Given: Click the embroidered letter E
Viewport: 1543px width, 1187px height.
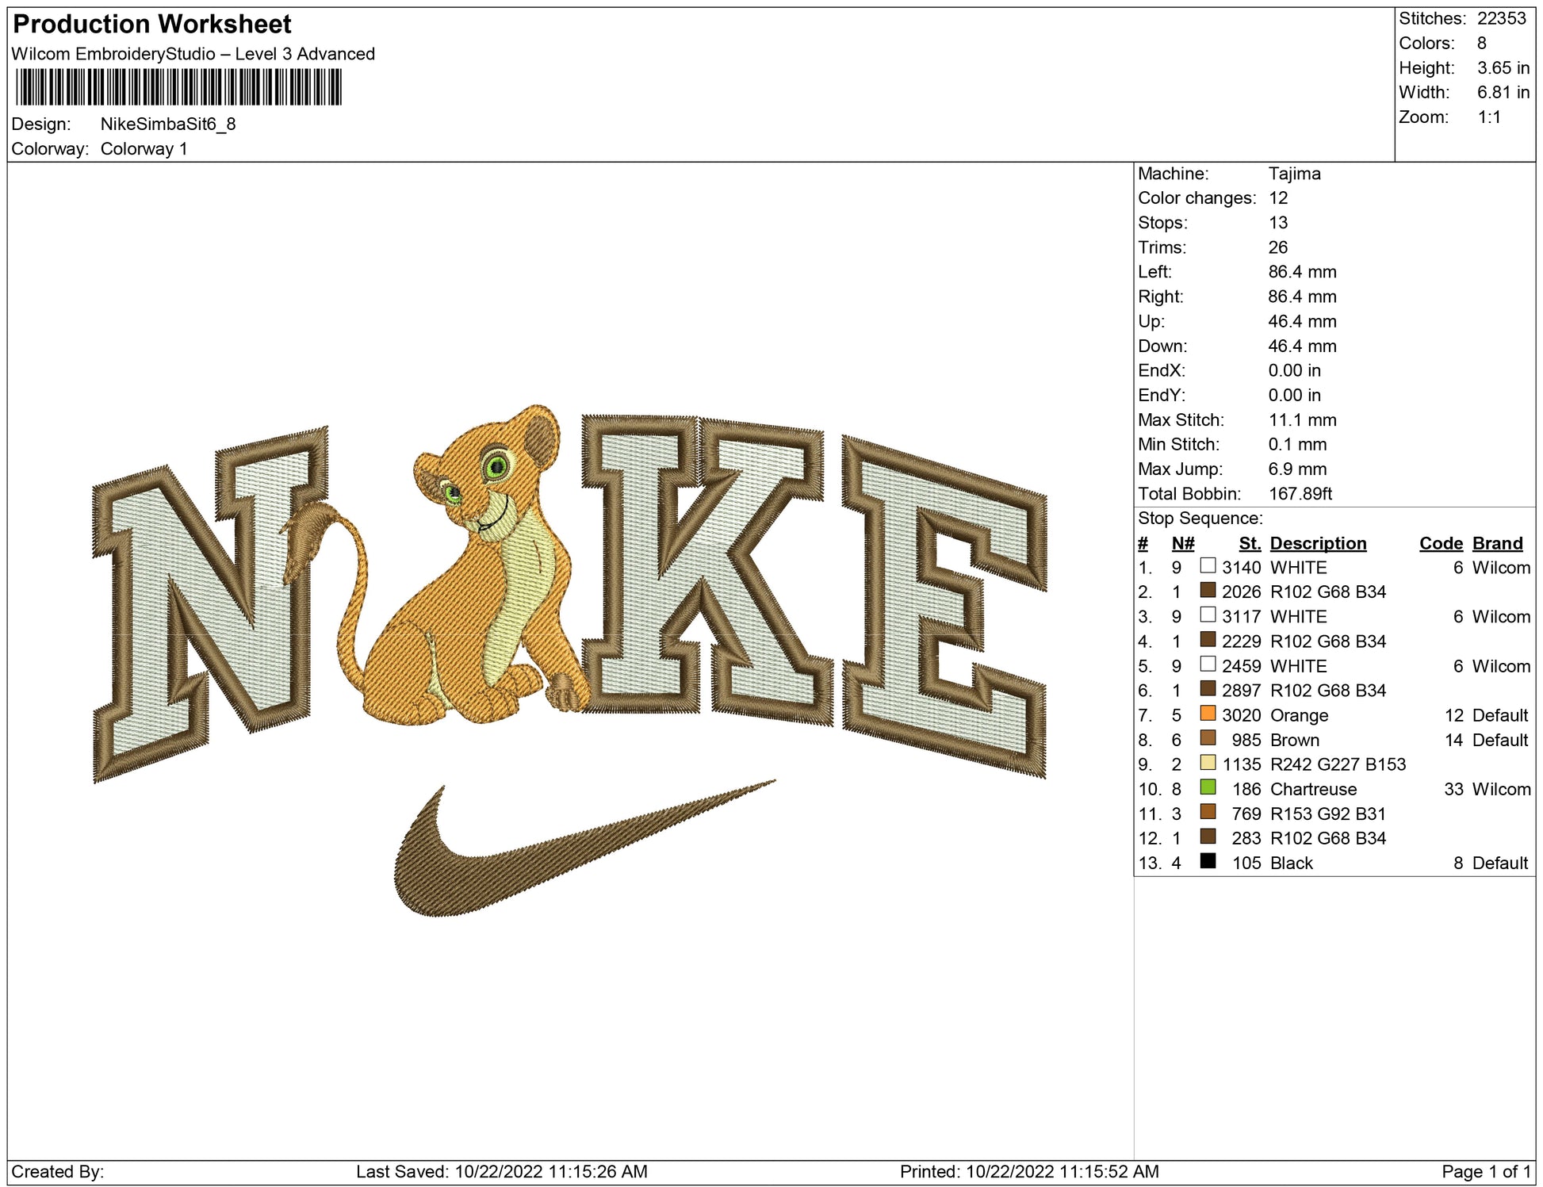Looking at the screenshot, I should [944, 607].
